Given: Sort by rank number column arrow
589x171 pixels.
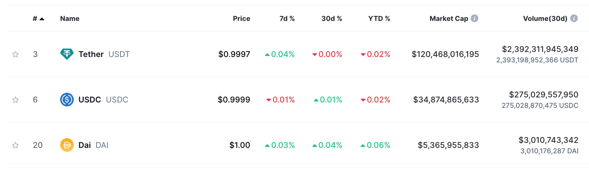Looking at the screenshot, I should click(x=42, y=19).
